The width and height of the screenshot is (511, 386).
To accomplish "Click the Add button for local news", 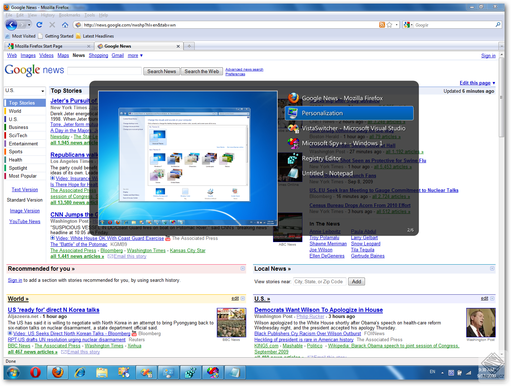I will click(x=356, y=281).
